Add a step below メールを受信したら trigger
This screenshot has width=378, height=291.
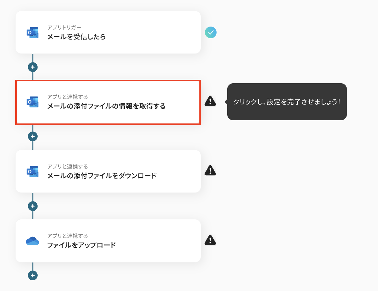tap(33, 67)
